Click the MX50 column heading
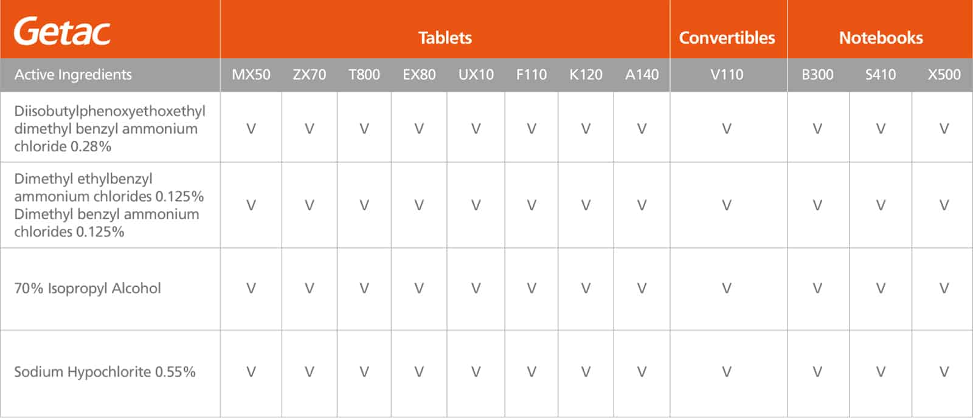973x418 pixels. pyautogui.click(x=251, y=75)
